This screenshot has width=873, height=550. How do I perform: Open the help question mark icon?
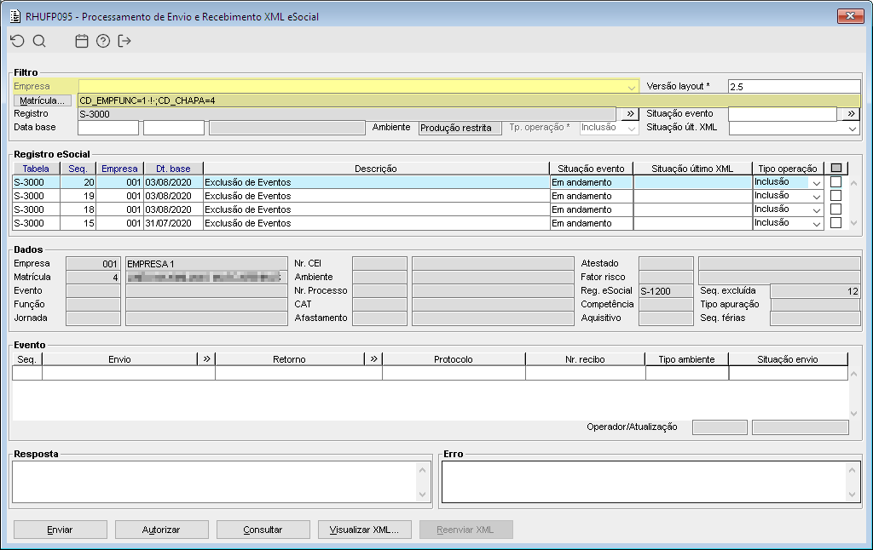coord(103,41)
